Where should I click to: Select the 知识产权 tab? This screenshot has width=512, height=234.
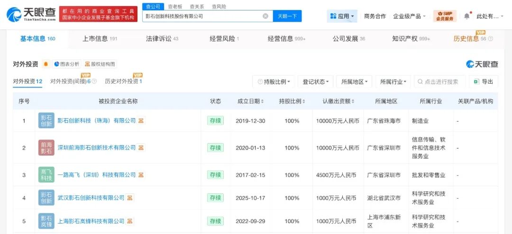tap(411, 39)
